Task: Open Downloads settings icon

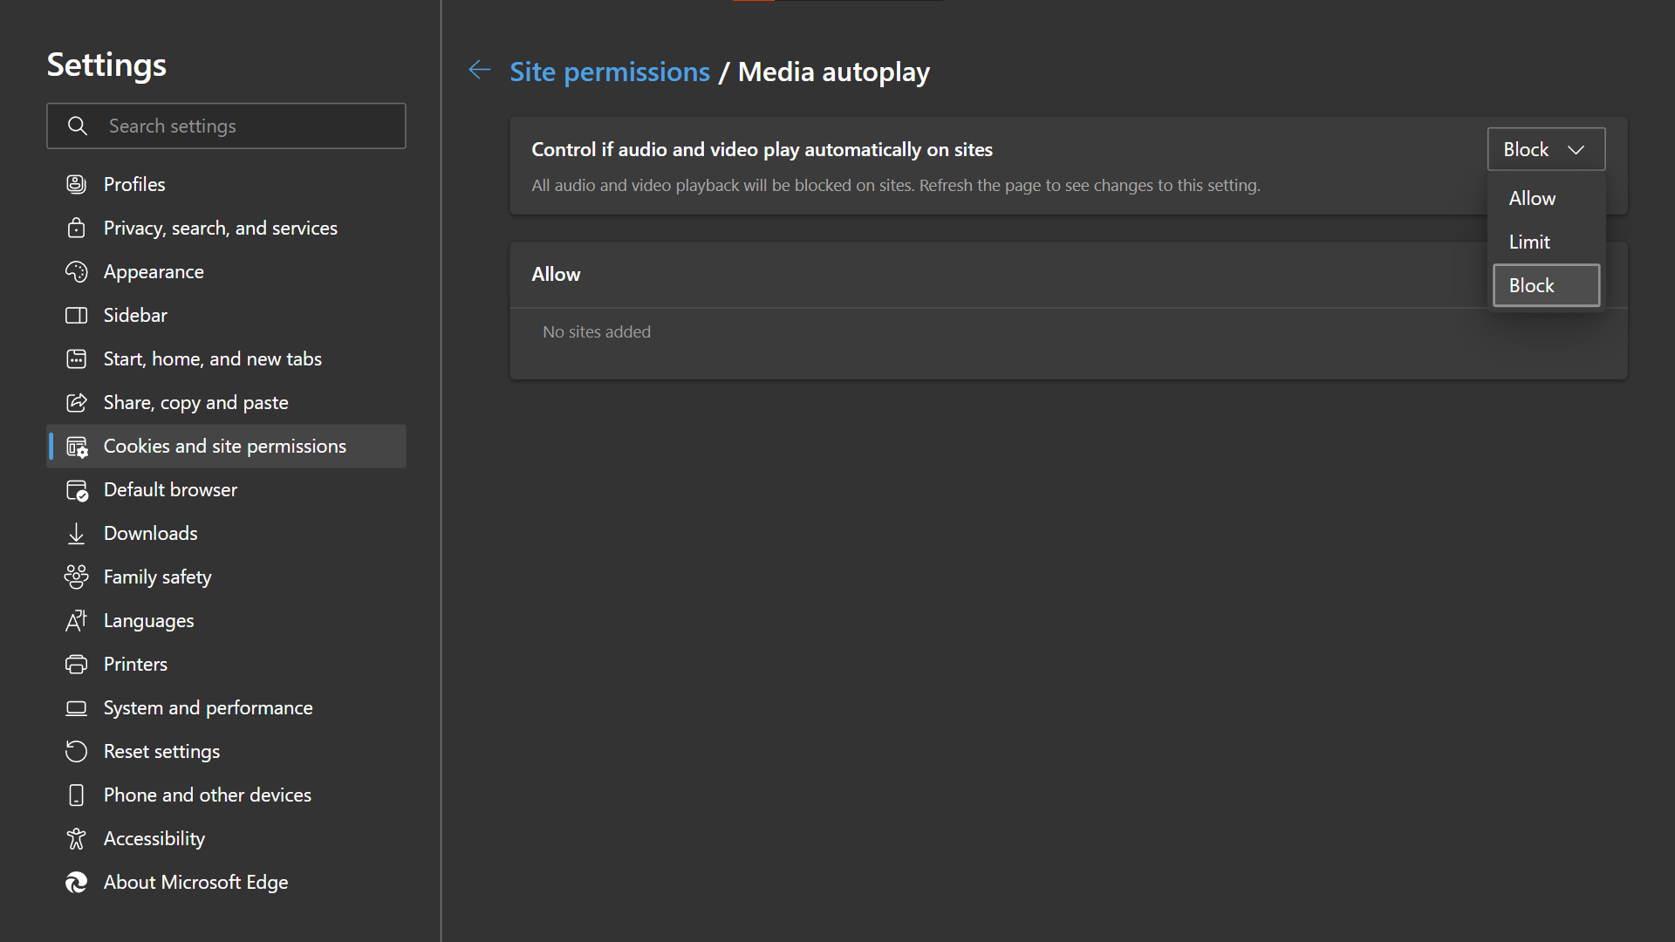Action: (x=79, y=533)
